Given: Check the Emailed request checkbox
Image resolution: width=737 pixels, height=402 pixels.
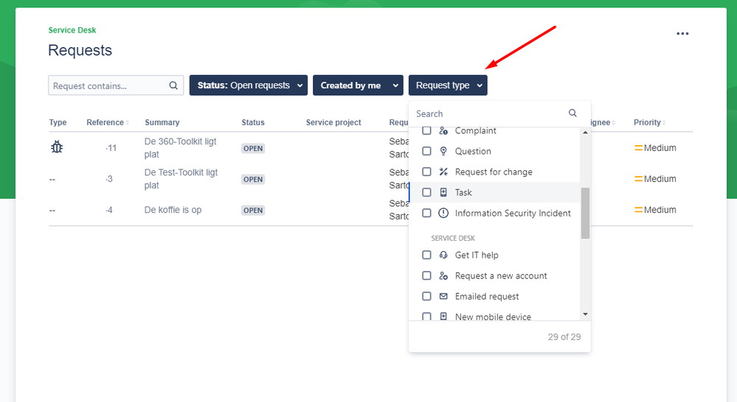Looking at the screenshot, I should tap(426, 297).
